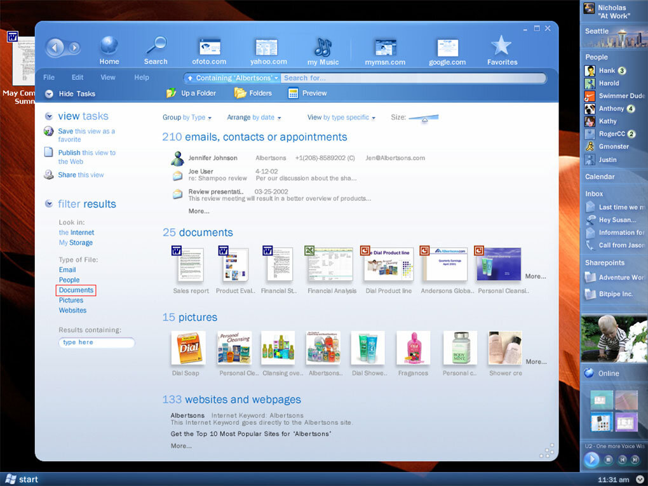Toggle the Folders pane button
The image size is (648, 486).
253,93
